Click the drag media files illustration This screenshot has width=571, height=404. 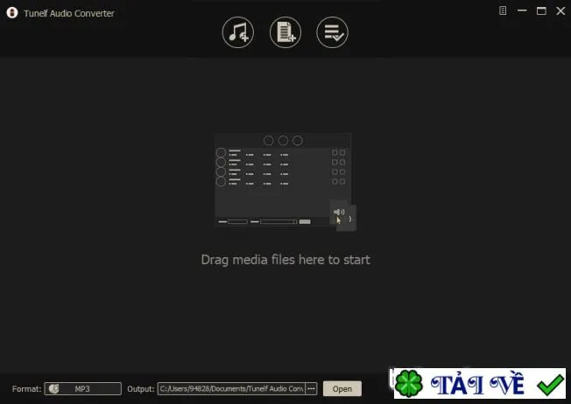tap(285, 182)
